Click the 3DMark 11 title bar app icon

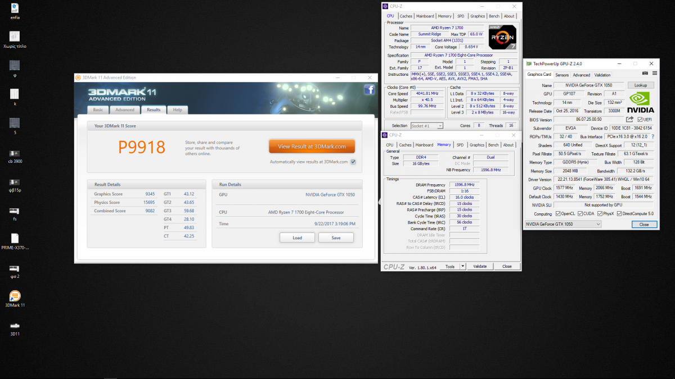(79, 77)
